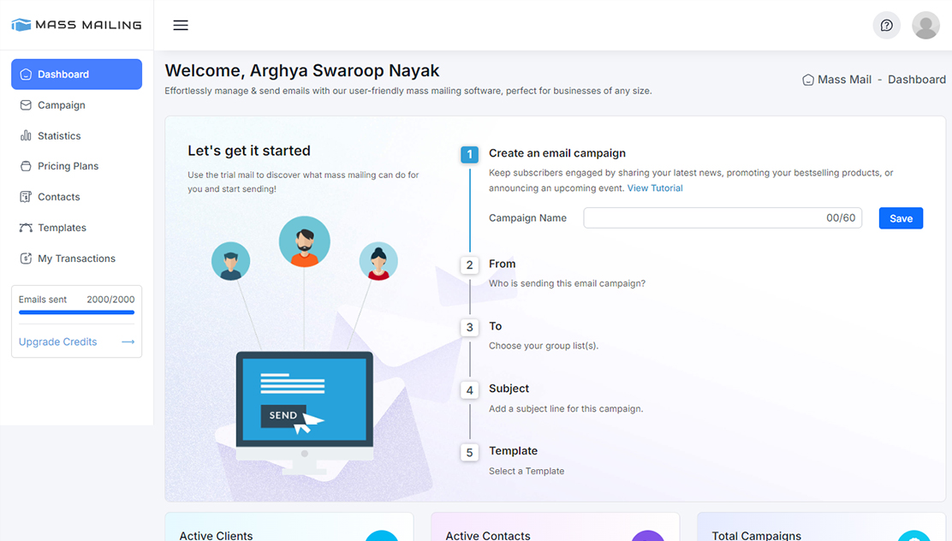Viewport: 952px width, 541px height.
Task: Click the Emails sent progress bar
Action: click(x=76, y=312)
